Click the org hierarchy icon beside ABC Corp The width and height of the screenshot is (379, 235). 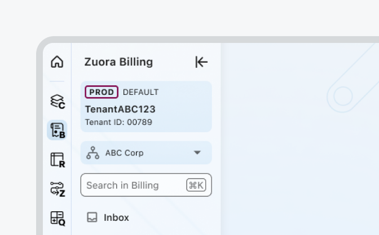tap(92, 153)
